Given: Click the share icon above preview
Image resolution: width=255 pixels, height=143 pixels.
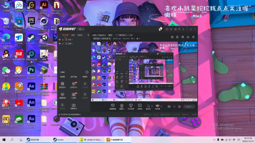Looking at the screenshot, I should tap(193, 37).
